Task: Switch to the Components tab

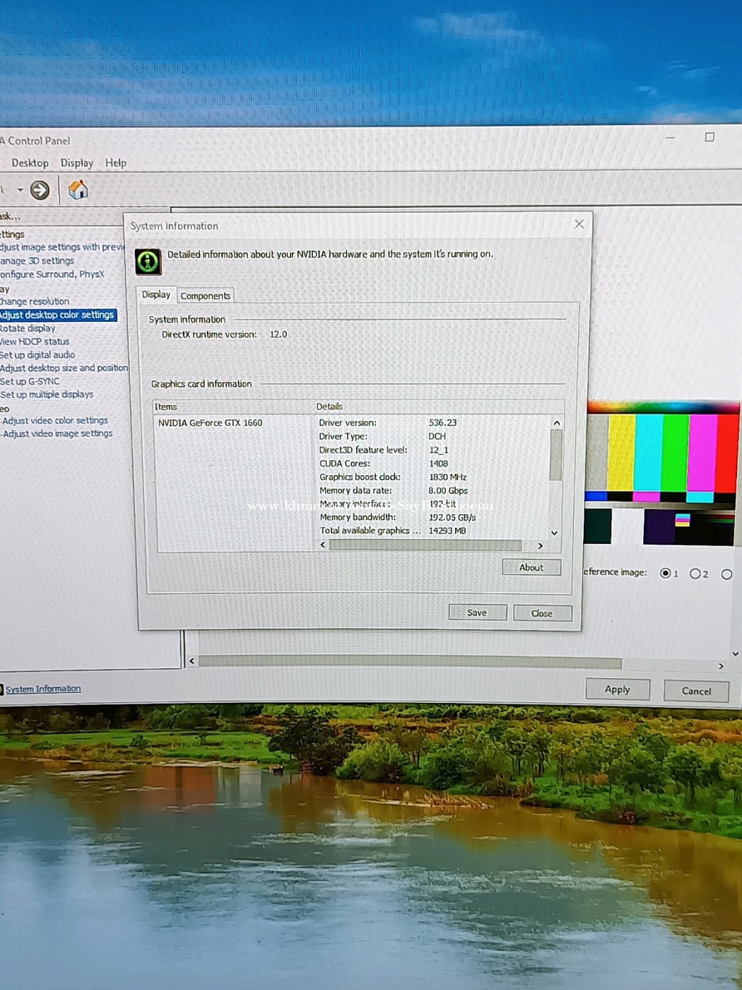Action: [x=205, y=296]
